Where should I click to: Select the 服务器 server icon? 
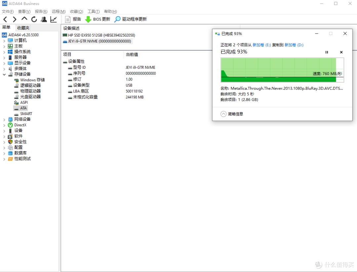[x=10, y=58]
